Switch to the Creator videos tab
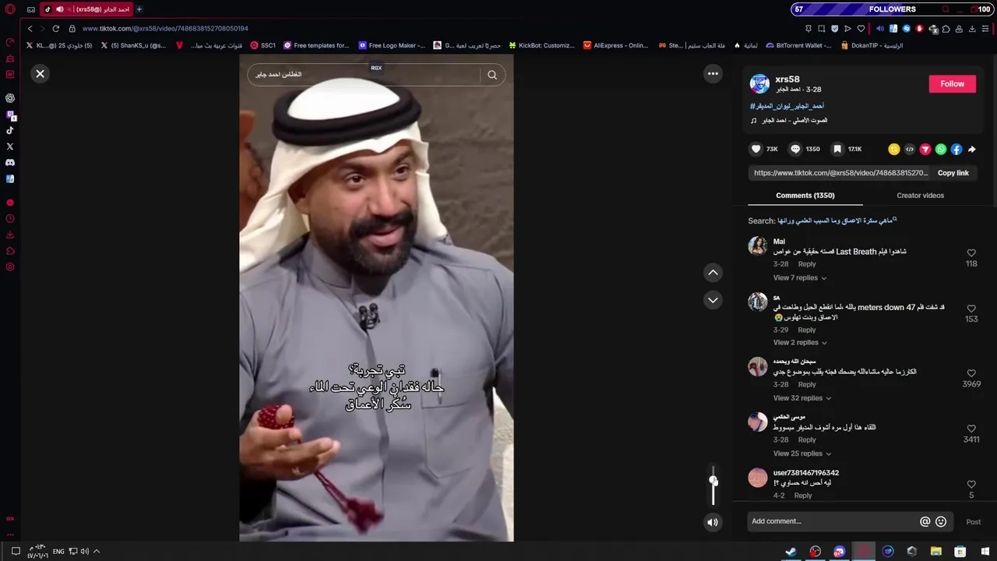The height and width of the screenshot is (561, 997). click(920, 196)
